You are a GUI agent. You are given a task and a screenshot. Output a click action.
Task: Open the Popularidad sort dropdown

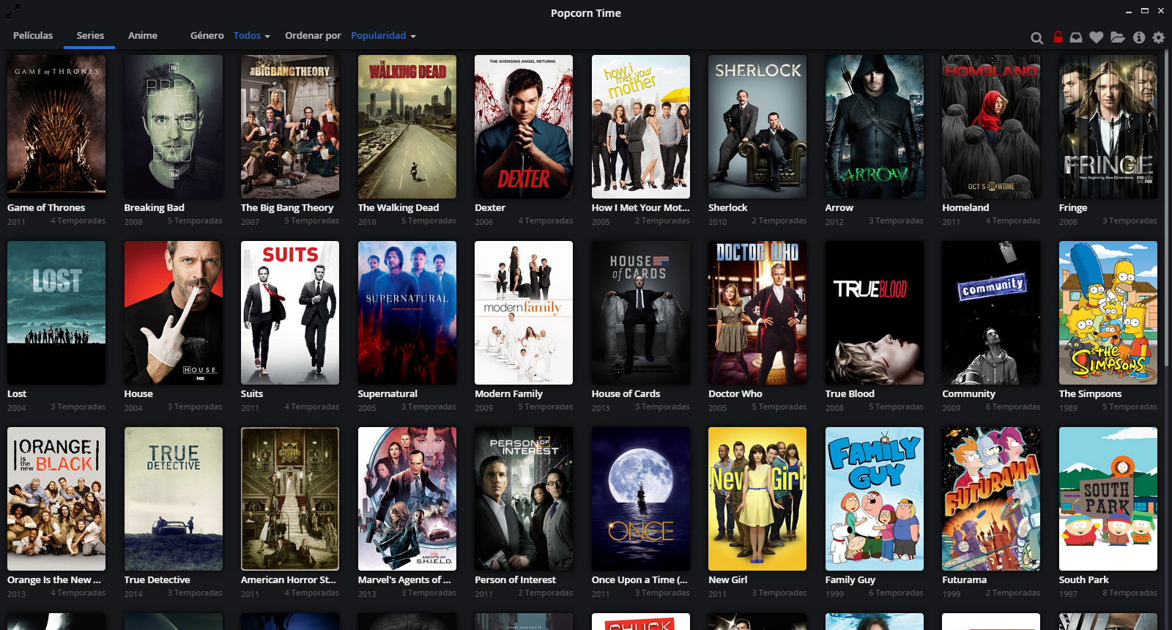coord(384,35)
